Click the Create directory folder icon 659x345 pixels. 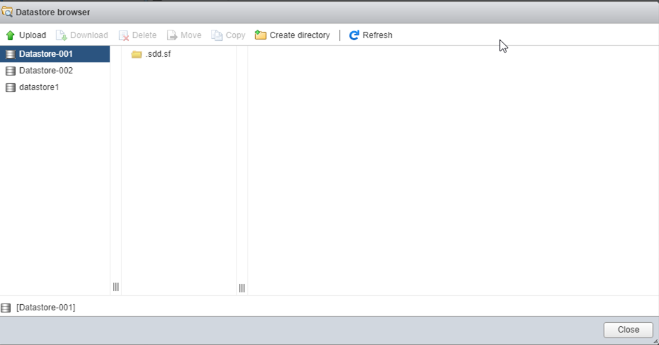click(261, 35)
